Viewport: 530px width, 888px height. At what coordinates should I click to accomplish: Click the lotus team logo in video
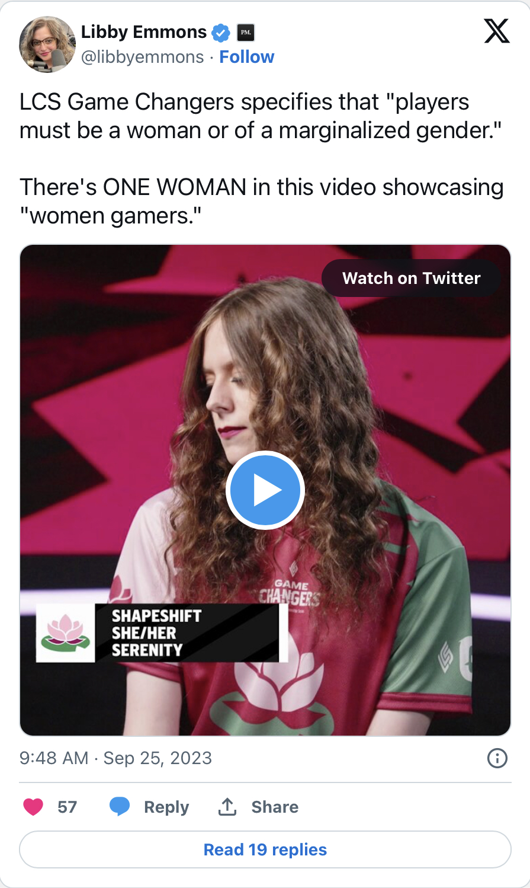click(65, 633)
